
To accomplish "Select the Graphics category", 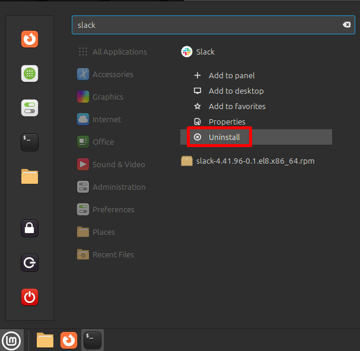I will click(x=100, y=97).
